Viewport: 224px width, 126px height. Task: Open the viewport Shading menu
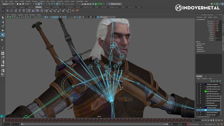13,15
